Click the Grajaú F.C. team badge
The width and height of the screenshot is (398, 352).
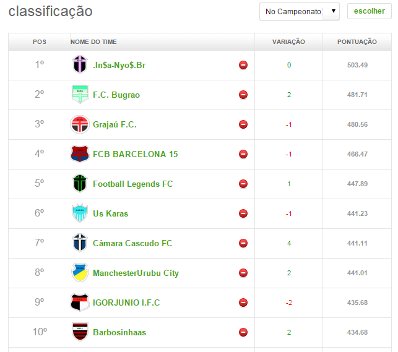click(x=80, y=124)
